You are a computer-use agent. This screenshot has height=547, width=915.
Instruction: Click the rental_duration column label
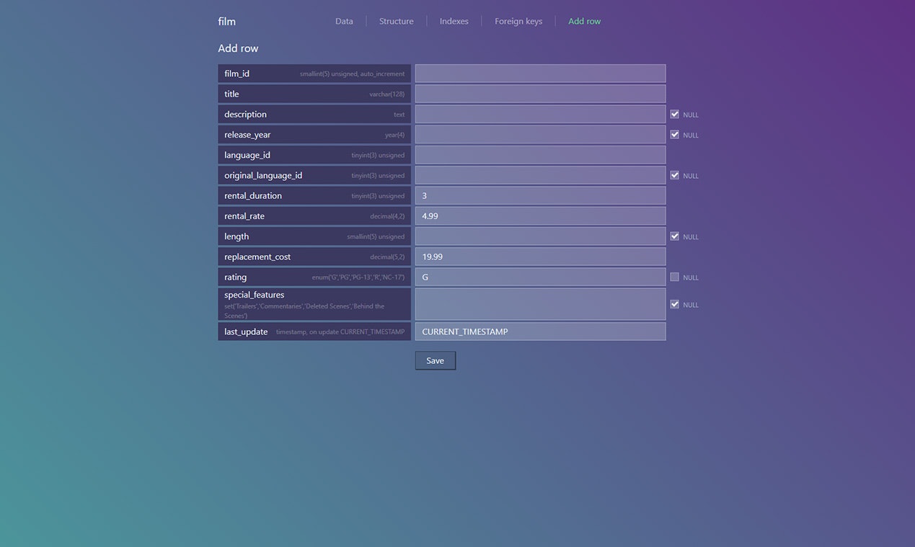tap(253, 195)
